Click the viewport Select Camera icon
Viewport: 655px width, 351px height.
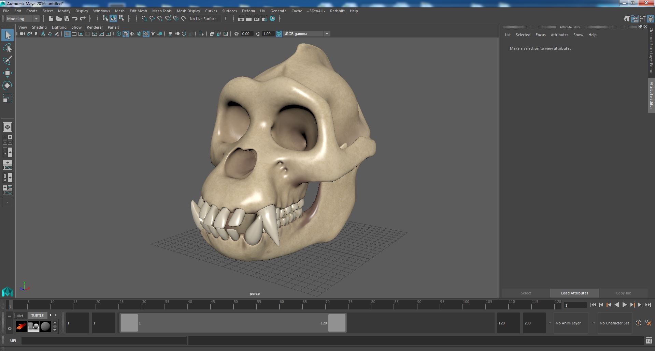23,34
